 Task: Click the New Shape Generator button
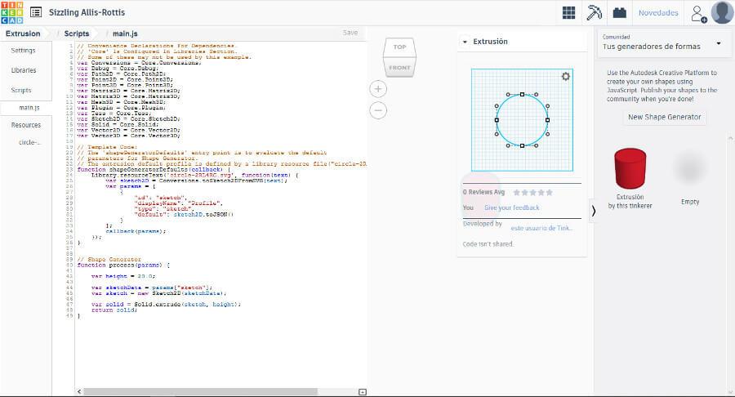664,117
